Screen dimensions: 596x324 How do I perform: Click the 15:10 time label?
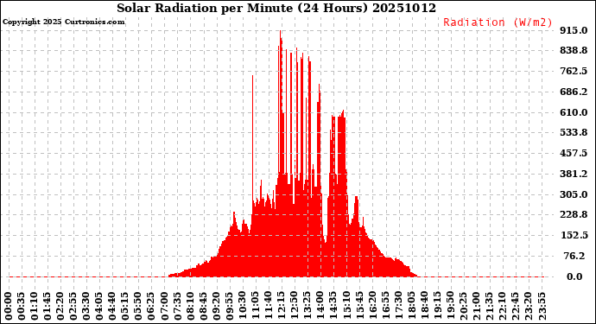pos(346,307)
